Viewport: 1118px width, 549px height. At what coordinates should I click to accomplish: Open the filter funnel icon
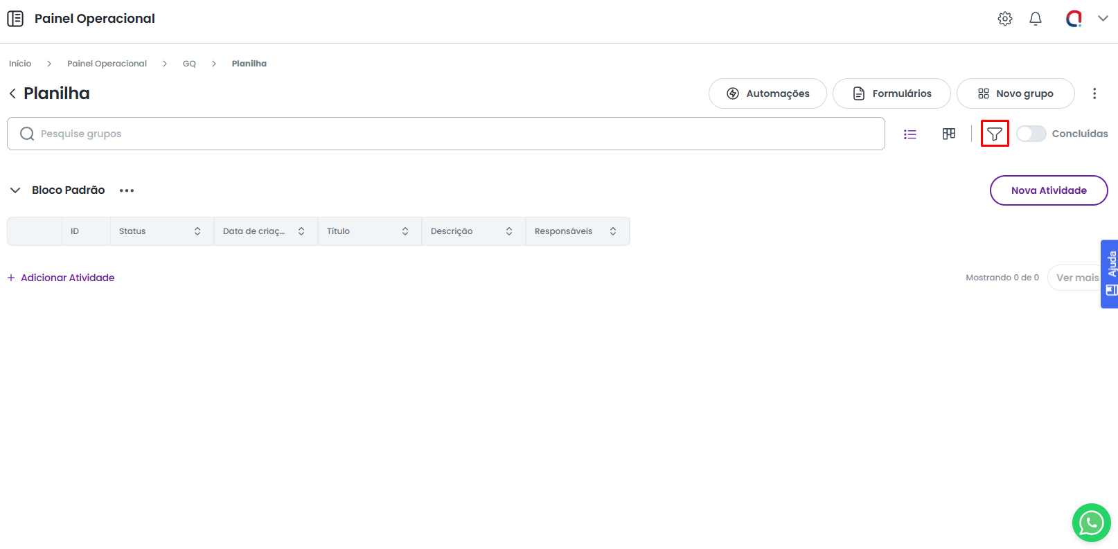(995, 134)
